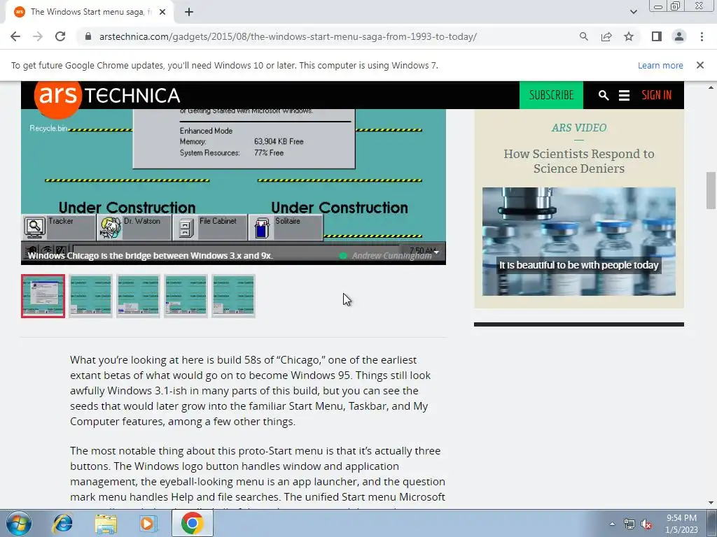Screen dimensions: 717x537
Task: Click the zoom magnifier icon in the address bar
Action: click(583, 36)
